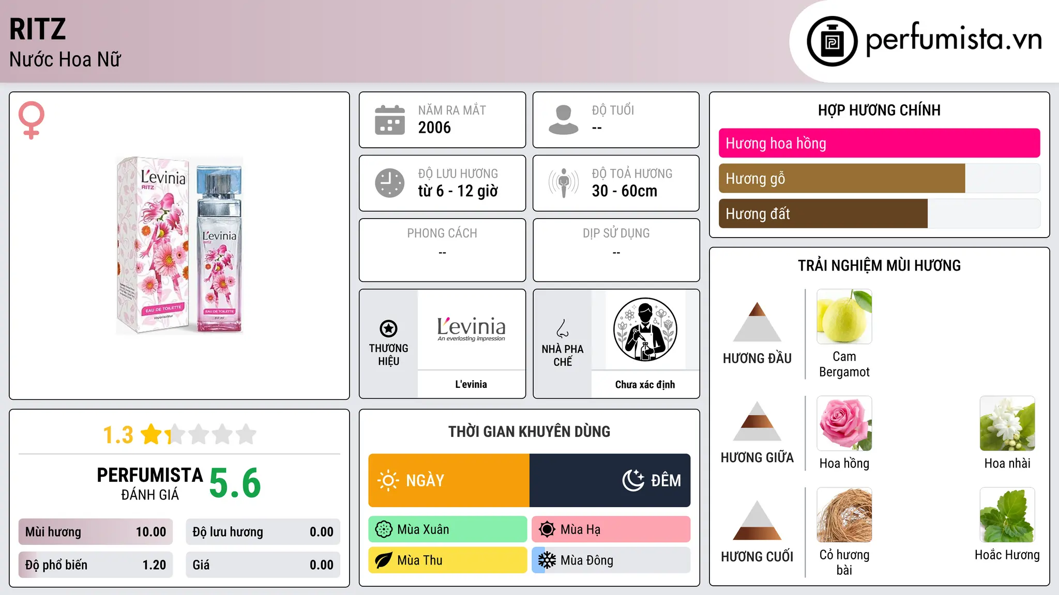Click the Mùi hương 10.00 score row

[96, 532]
